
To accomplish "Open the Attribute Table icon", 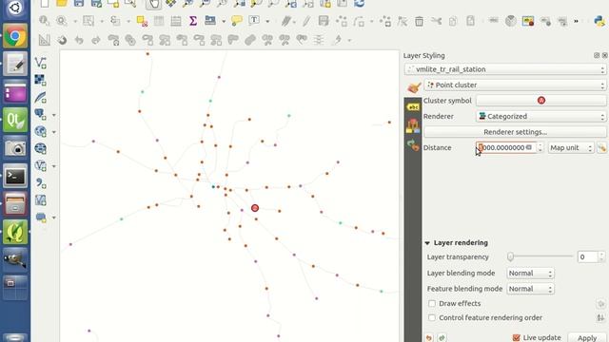I will point(159,21).
